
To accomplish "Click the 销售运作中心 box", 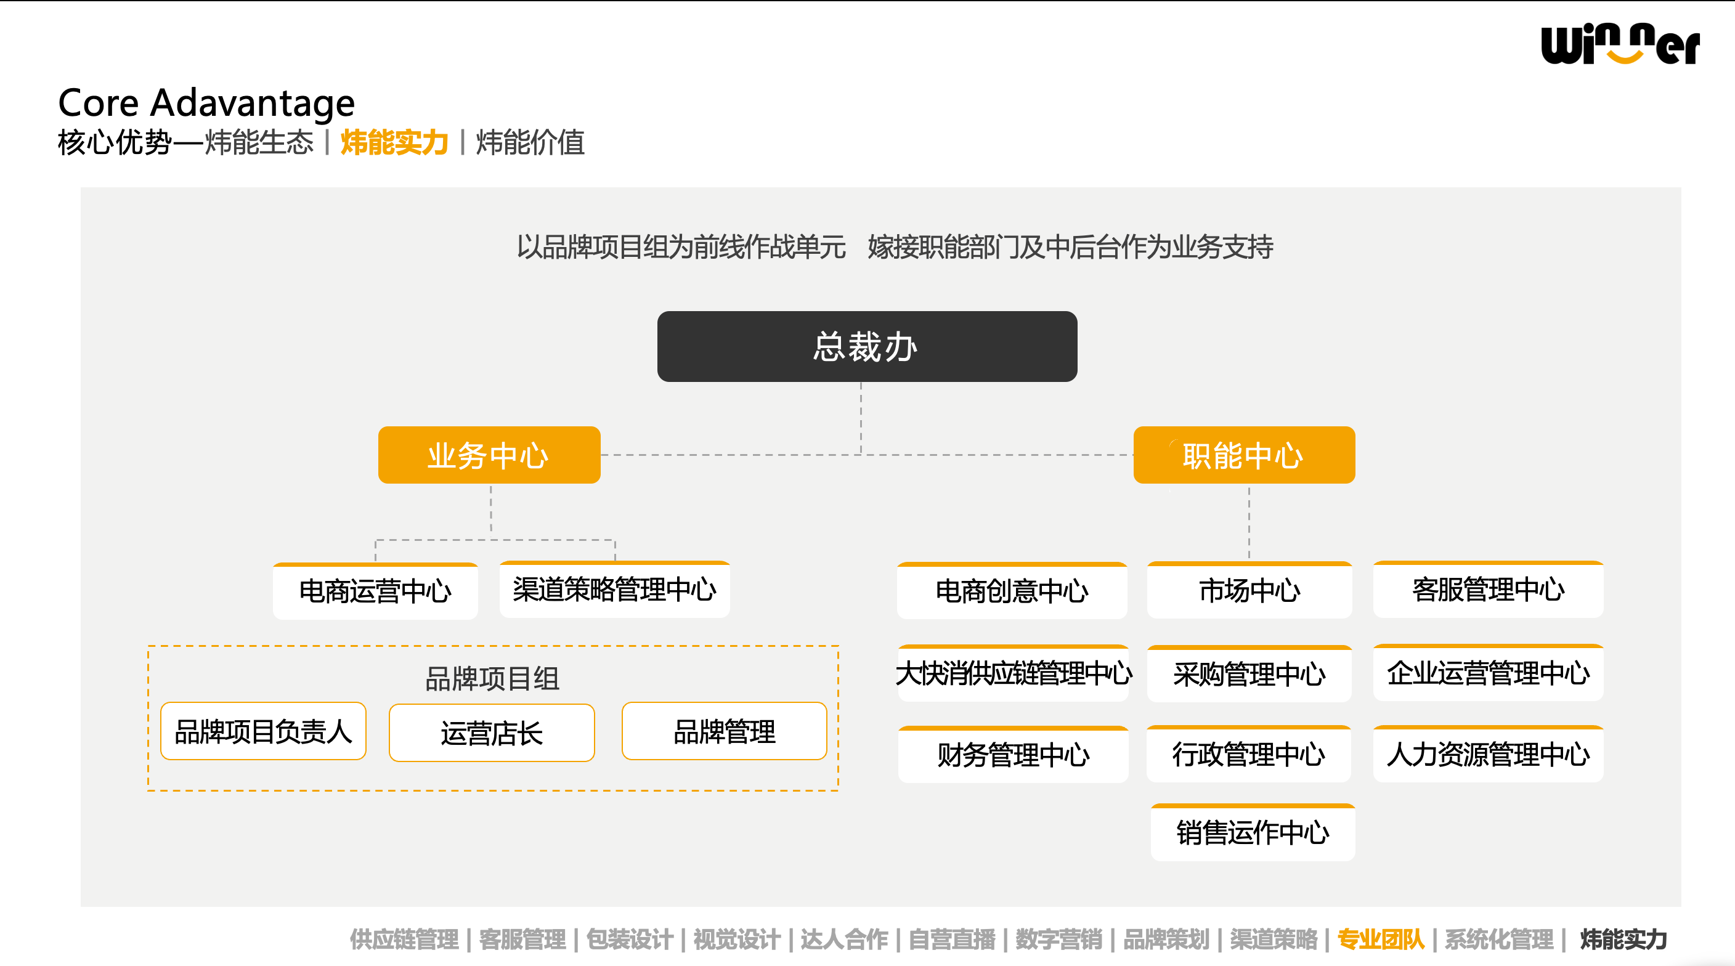I will coord(1253,832).
